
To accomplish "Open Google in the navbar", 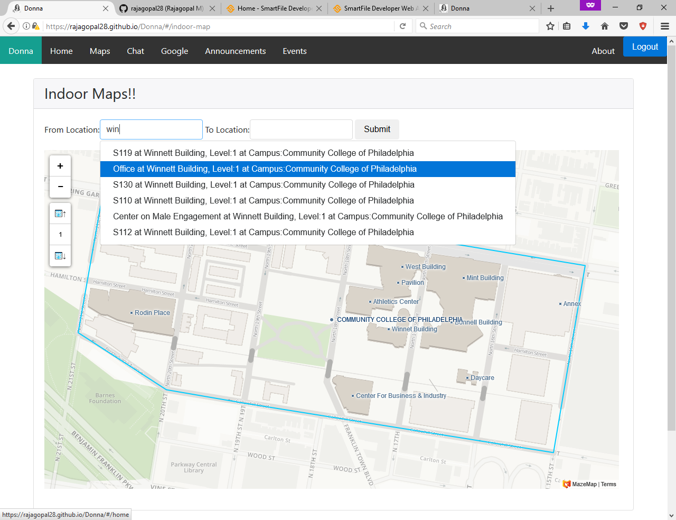I will point(174,51).
